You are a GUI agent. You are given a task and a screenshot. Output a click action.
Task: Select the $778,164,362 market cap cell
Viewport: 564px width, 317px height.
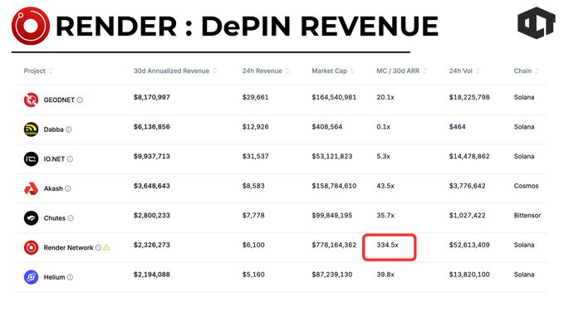coord(334,245)
